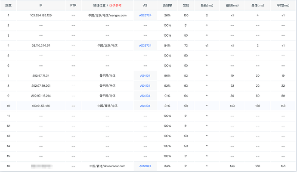This screenshot has width=297, height=172.
Task: Click the 81% packet loss value
Action: coord(167,106)
